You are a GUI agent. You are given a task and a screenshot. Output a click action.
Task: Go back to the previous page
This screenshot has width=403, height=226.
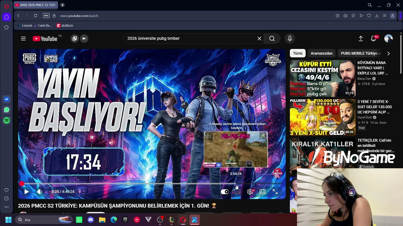(x=18, y=16)
